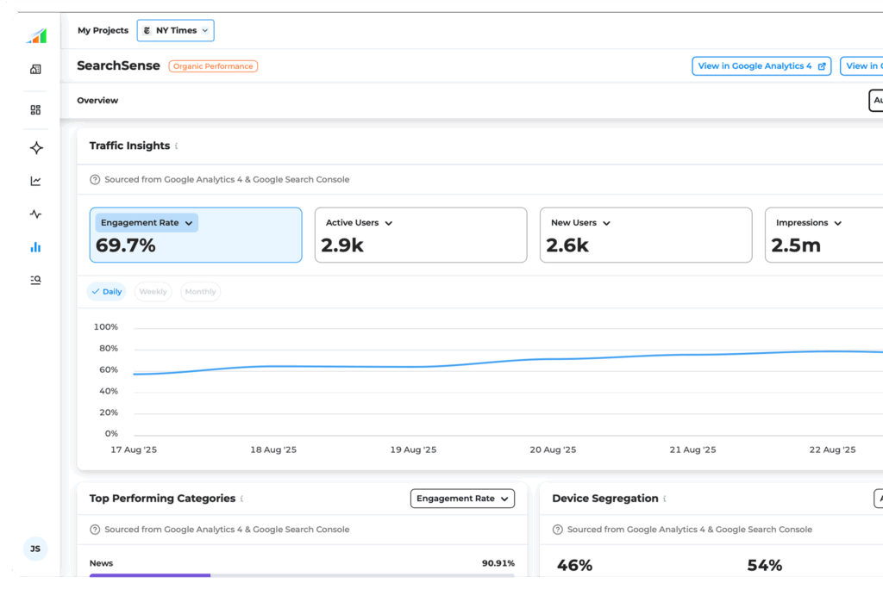
Task: Click View in Google Analytics 4
Action: pos(761,66)
